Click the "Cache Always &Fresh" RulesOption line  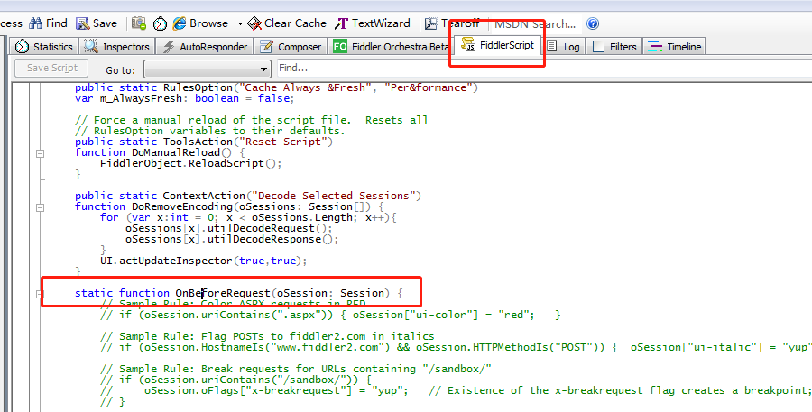pyautogui.click(x=276, y=87)
